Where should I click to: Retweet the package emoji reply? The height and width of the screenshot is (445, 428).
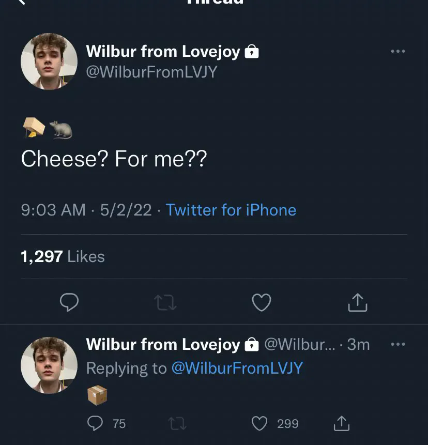click(x=177, y=424)
